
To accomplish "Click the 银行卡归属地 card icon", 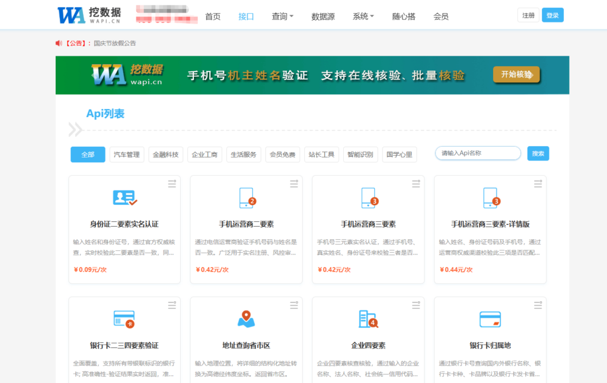I will (490, 319).
